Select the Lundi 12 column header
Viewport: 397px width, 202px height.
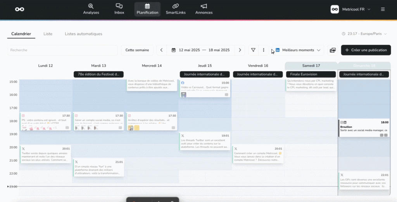(x=46, y=66)
